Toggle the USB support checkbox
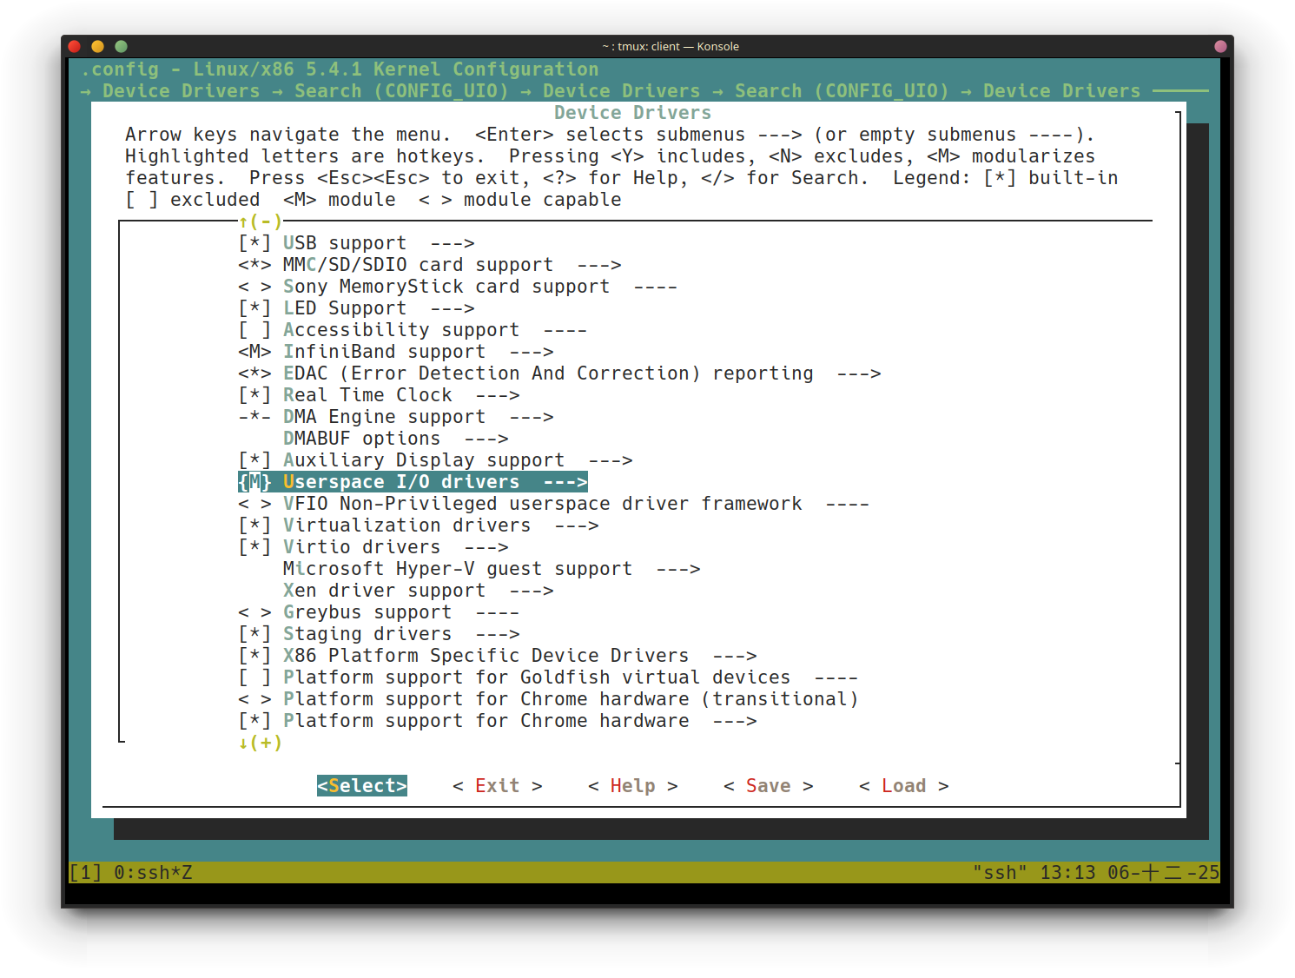1295x978 pixels. (x=254, y=243)
